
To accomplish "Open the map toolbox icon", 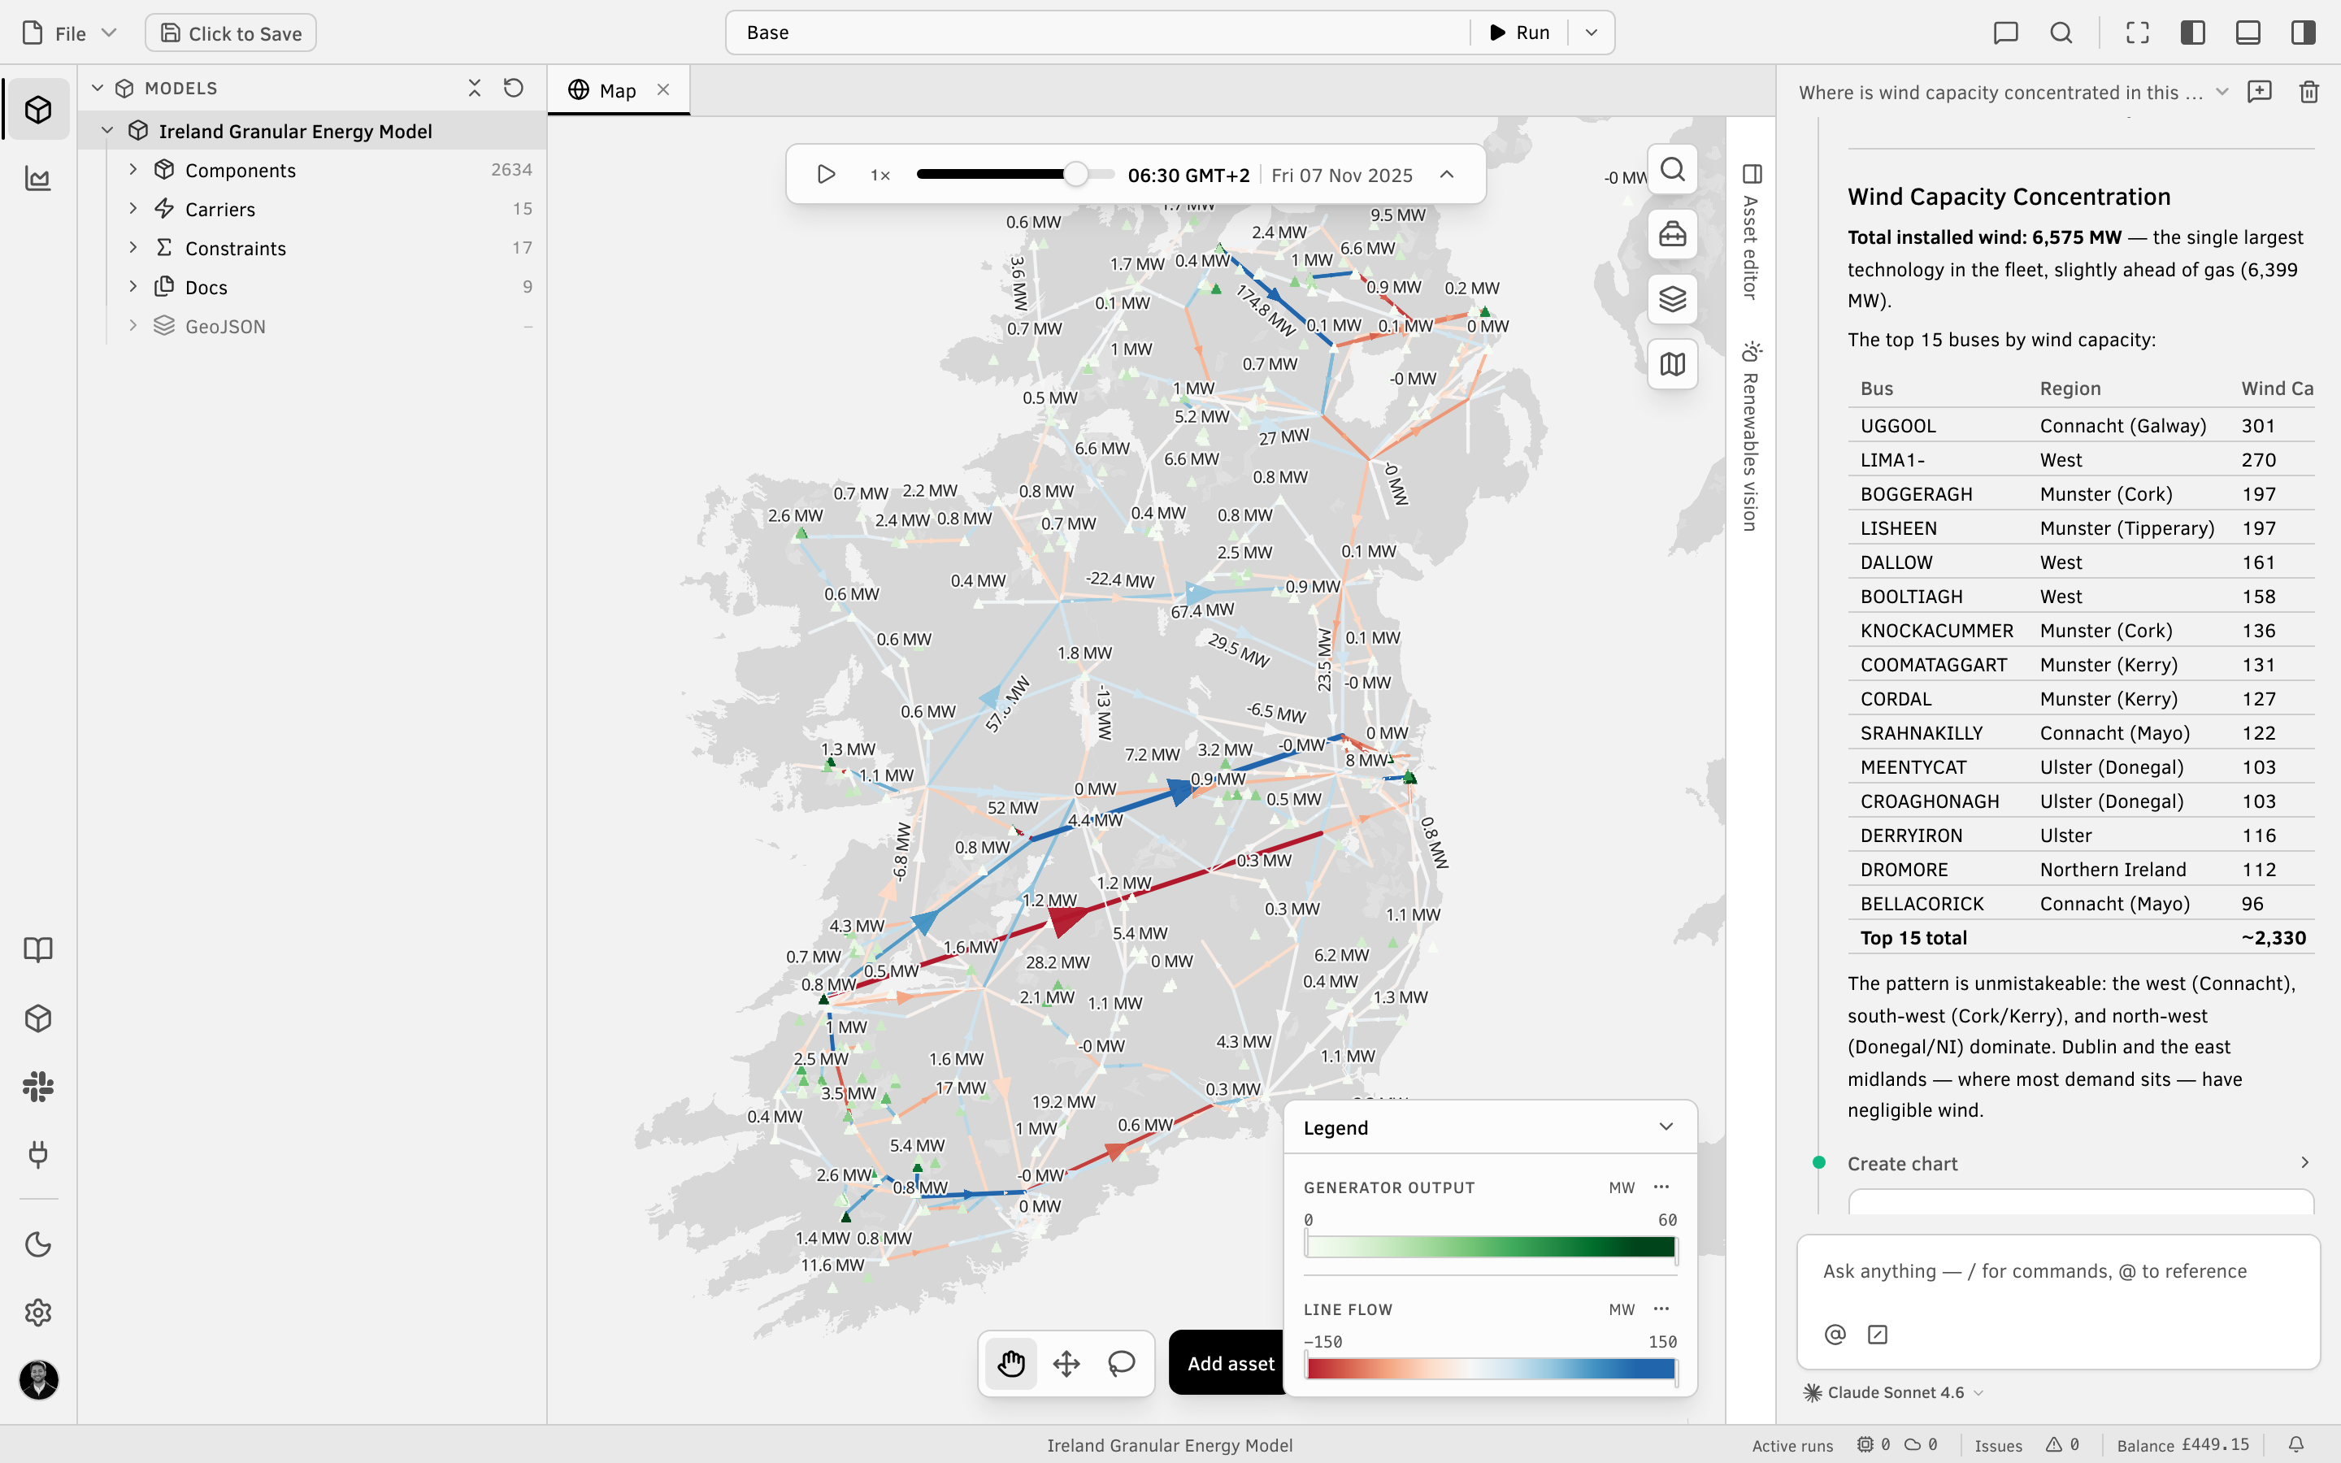I will click(x=1673, y=234).
